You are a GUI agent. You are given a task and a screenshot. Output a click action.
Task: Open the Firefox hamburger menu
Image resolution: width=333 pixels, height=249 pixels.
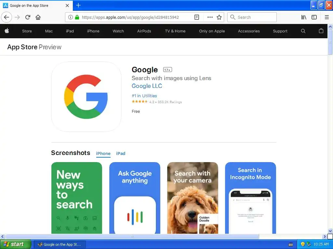tap(327, 17)
